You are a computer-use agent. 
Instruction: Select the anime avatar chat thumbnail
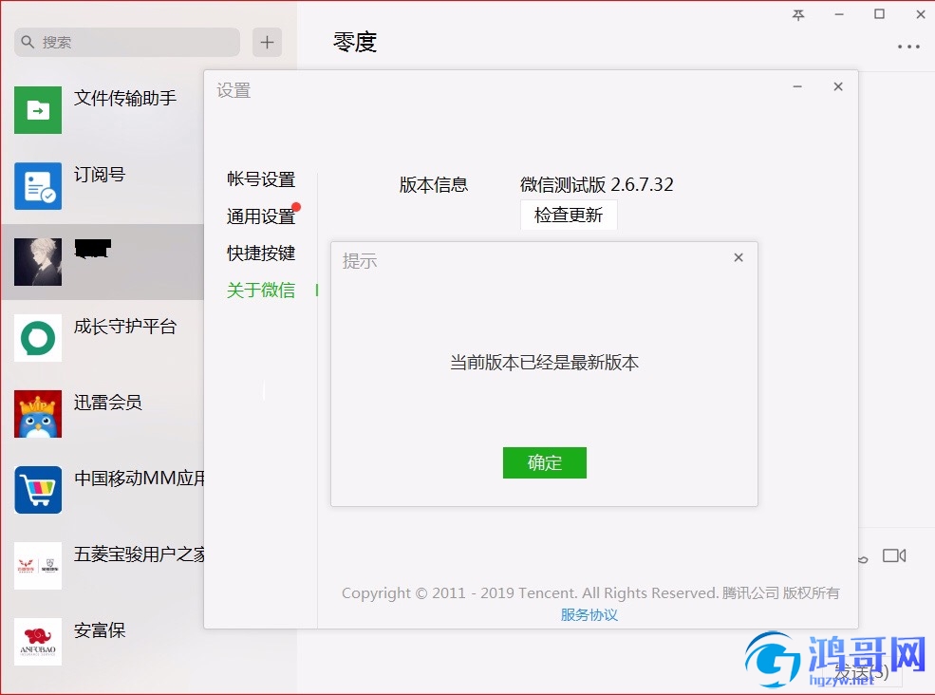click(x=38, y=262)
